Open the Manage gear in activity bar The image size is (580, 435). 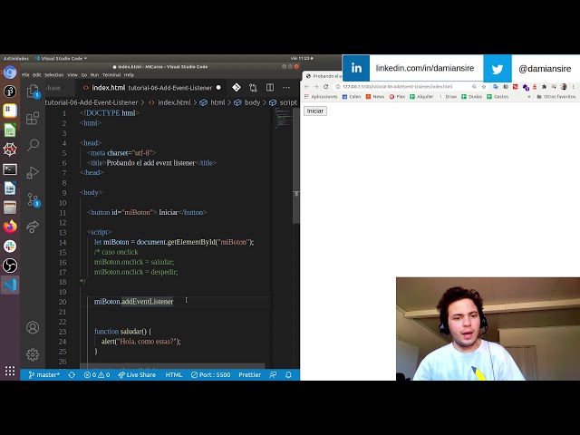click(x=33, y=354)
